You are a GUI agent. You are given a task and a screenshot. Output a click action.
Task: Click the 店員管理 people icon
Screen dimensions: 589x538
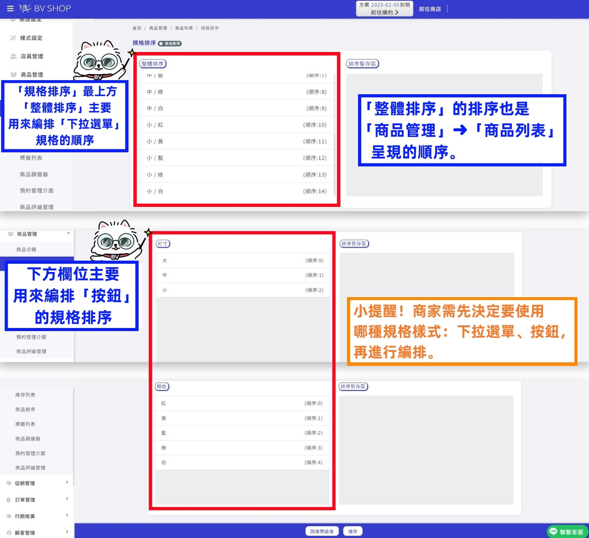(x=13, y=56)
